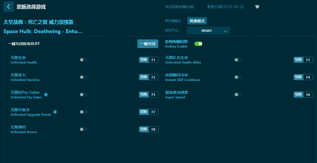Click the star badge beside Unlimited Upgrade Points
The image size is (317, 163).
(55, 112)
